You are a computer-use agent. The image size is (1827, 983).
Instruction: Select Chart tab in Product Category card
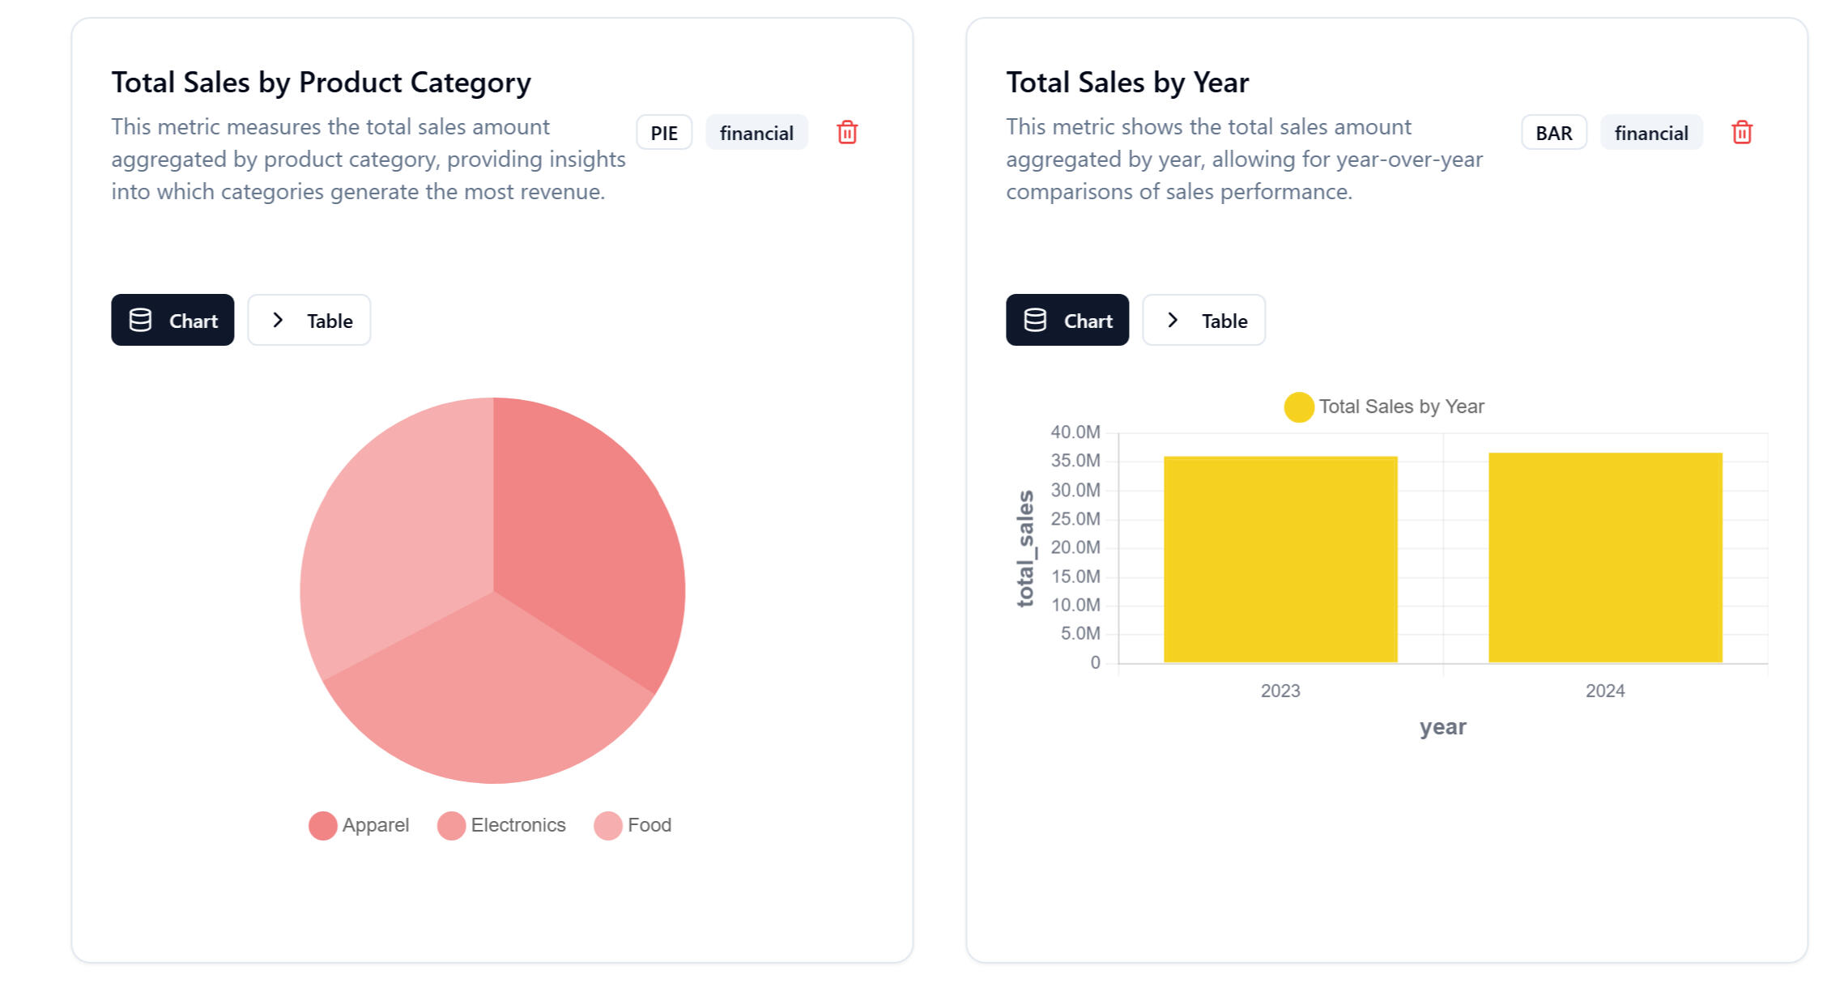point(172,321)
